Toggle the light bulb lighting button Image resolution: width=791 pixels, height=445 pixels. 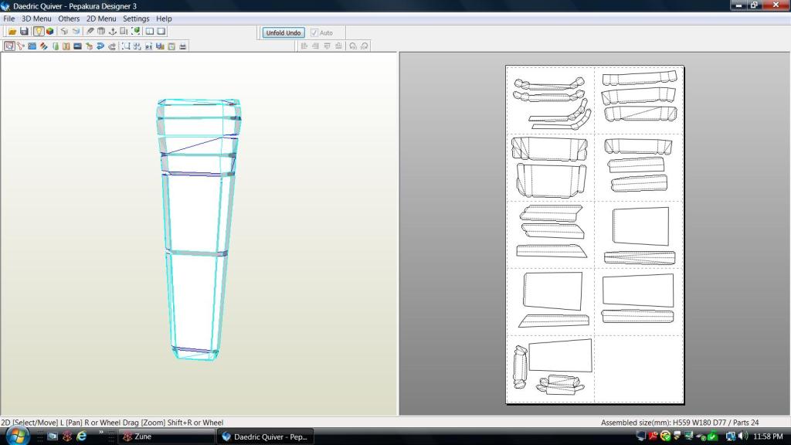tap(39, 32)
